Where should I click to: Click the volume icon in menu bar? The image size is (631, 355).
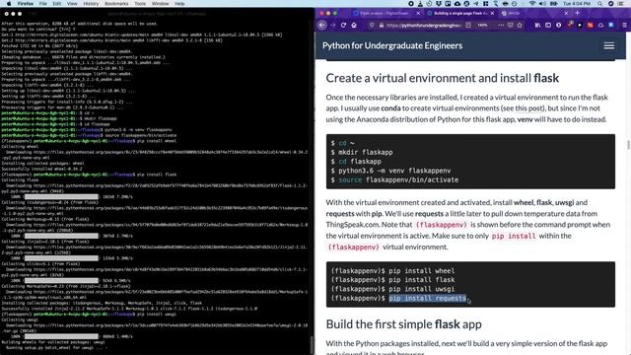(542, 4)
